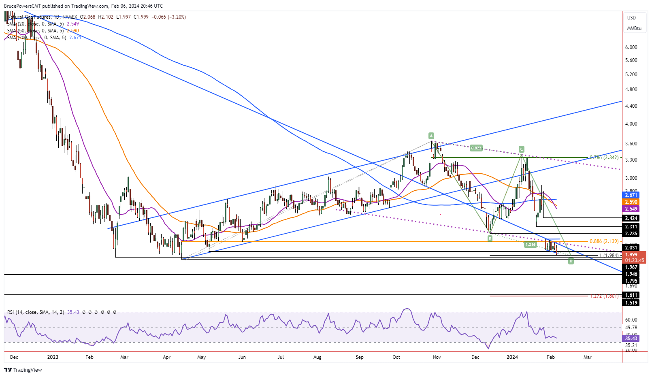Viewport: 652px width, 377px height.
Task: Click the 3.300 price axis label
Action: coord(631,160)
